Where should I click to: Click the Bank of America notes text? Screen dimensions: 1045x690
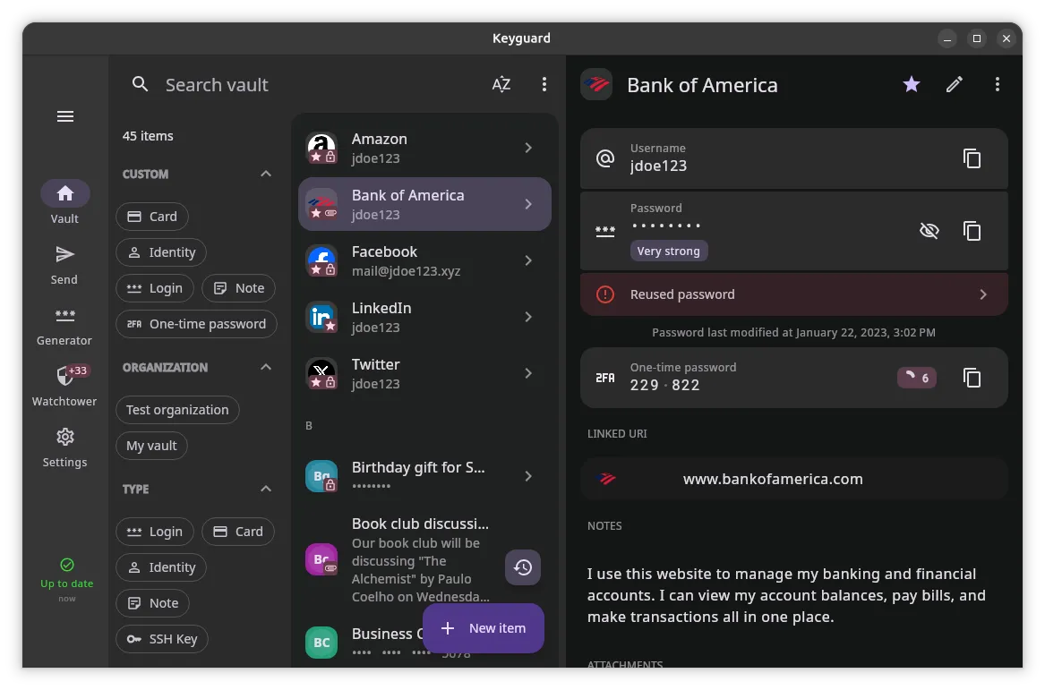pyautogui.click(x=786, y=595)
